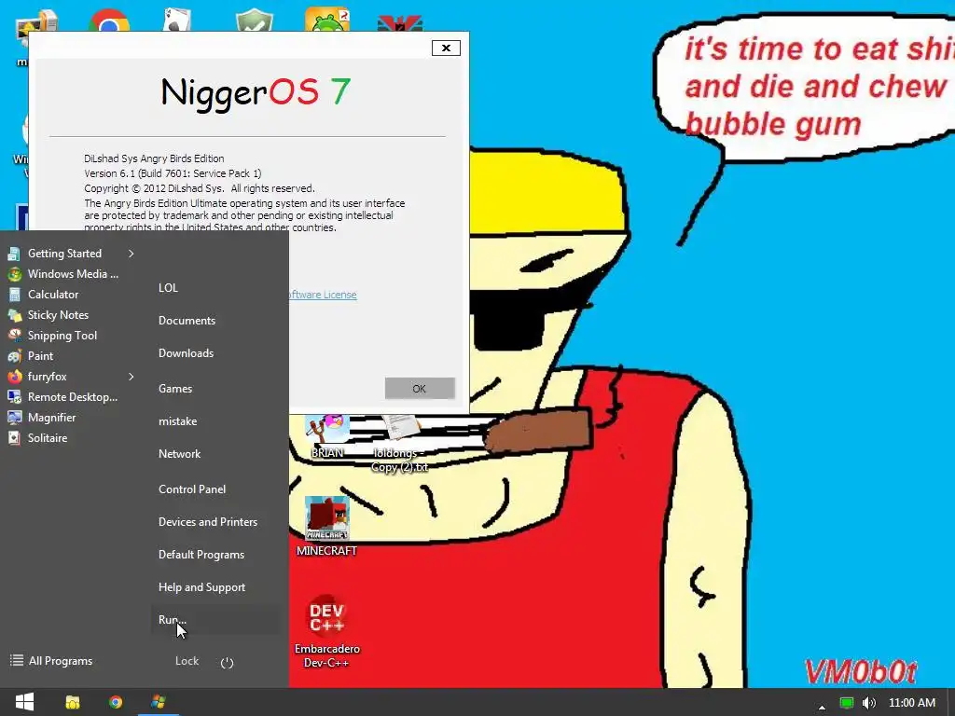955x716 pixels.
Task: Open the Solitaire game
Action: [48, 438]
